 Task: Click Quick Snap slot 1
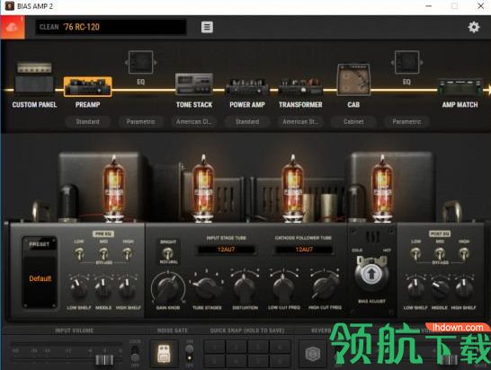coord(215,347)
